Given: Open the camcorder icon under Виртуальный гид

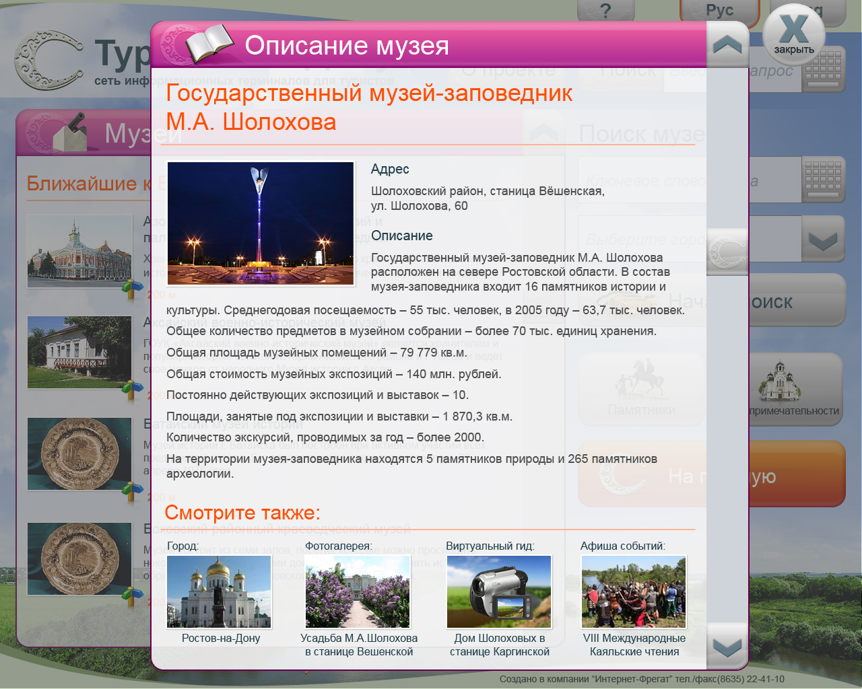Looking at the screenshot, I should (x=498, y=591).
